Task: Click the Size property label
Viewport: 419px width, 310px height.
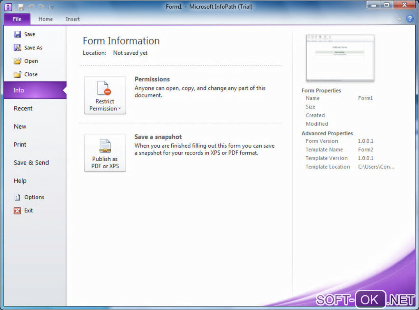Action: [x=311, y=107]
